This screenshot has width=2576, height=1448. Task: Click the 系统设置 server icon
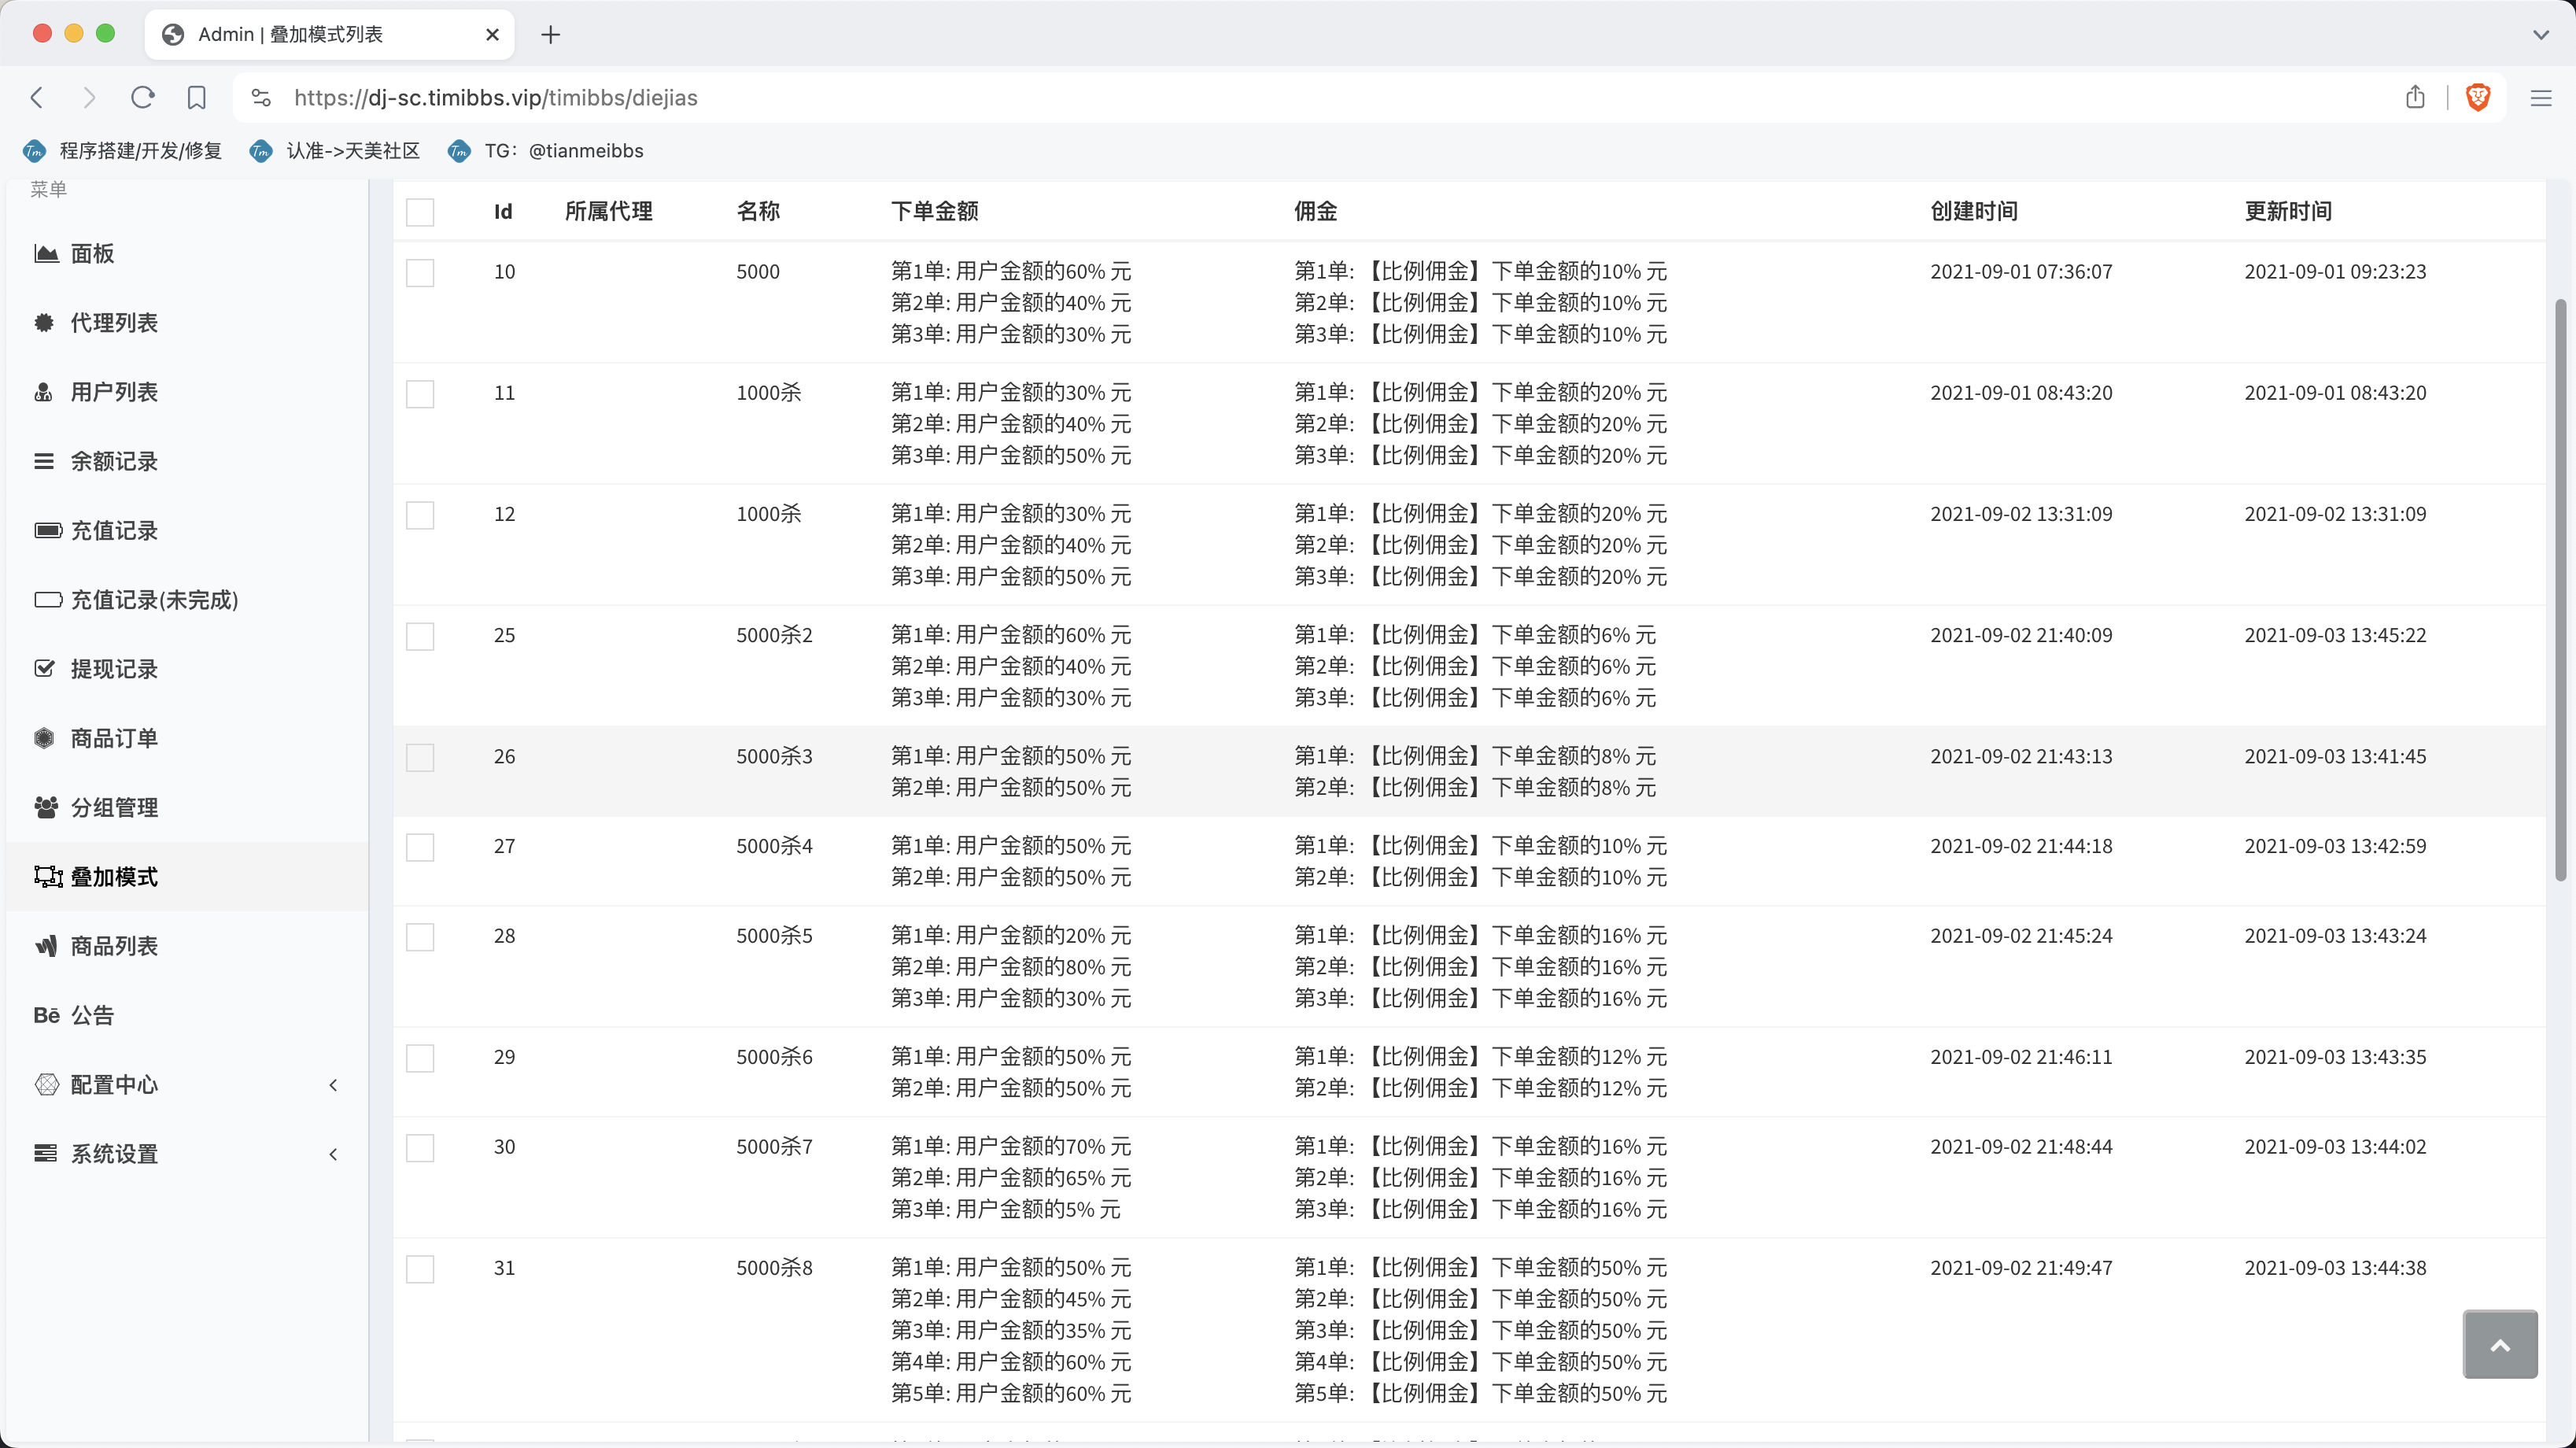click(x=46, y=1153)
